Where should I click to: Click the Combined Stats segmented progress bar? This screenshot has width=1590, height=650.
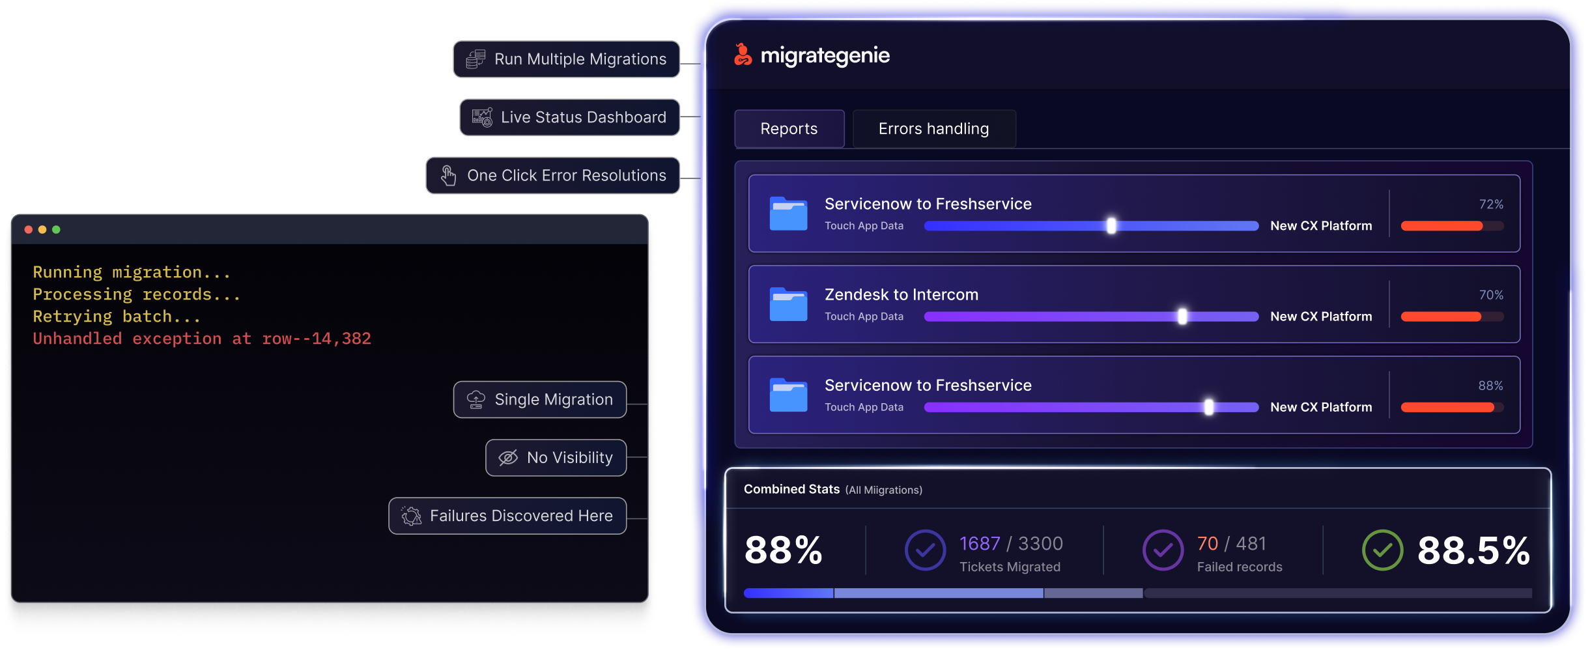[1137, 593]
